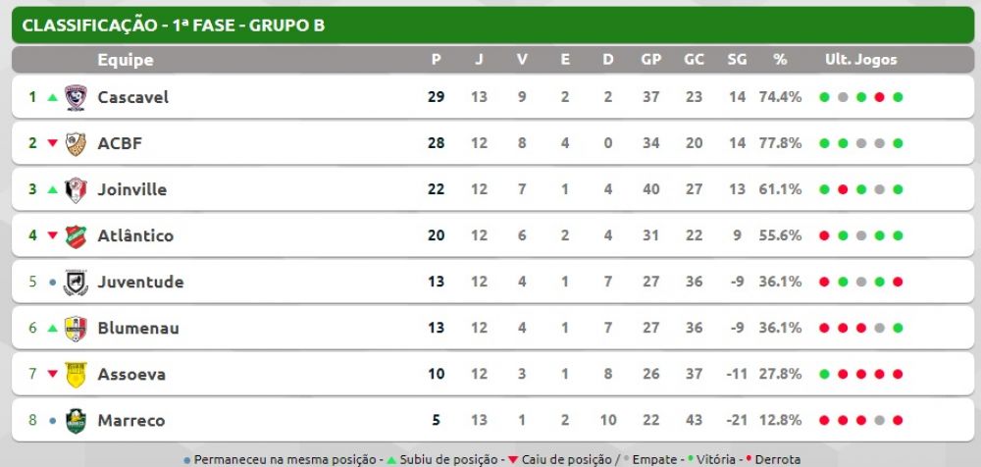Open the Marreco team name link
981x467 pixels.
(131, 421)
